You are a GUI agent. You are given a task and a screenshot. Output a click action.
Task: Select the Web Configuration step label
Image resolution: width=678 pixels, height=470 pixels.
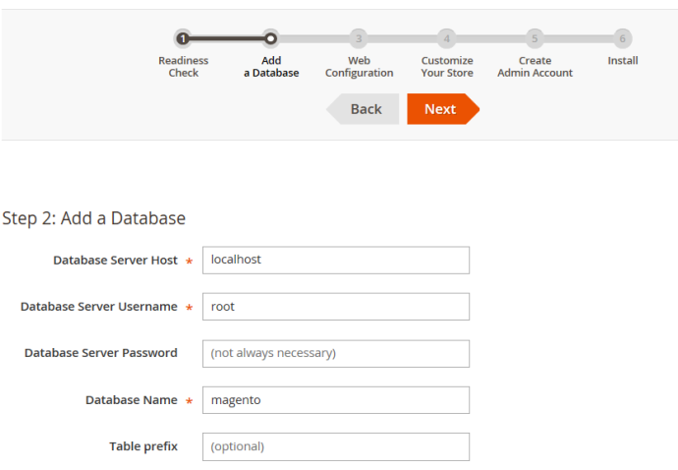[359, 67]
